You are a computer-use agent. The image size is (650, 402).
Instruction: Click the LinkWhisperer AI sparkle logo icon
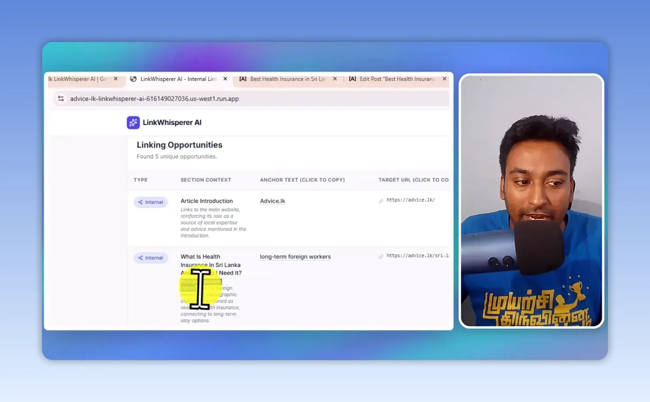pos(133,122)
